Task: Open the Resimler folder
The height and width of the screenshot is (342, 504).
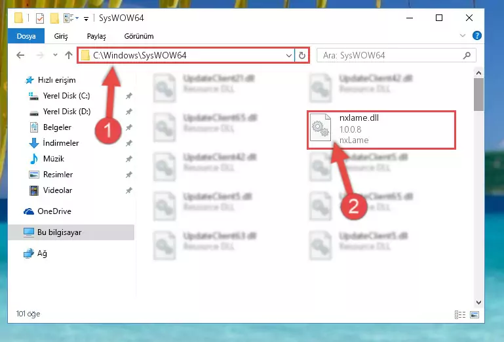Action: (x=58, y=175)
